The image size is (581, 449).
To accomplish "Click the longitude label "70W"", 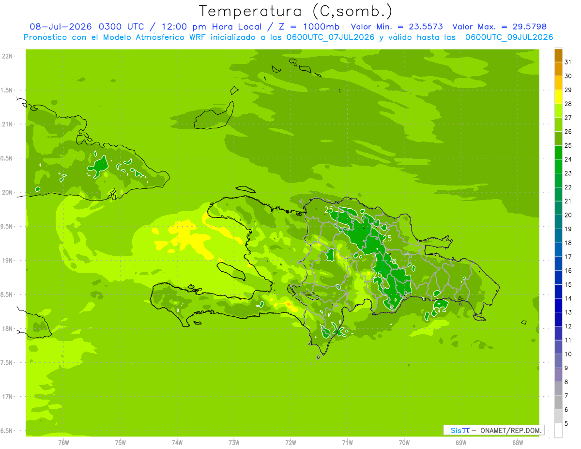I will point(404,443).
